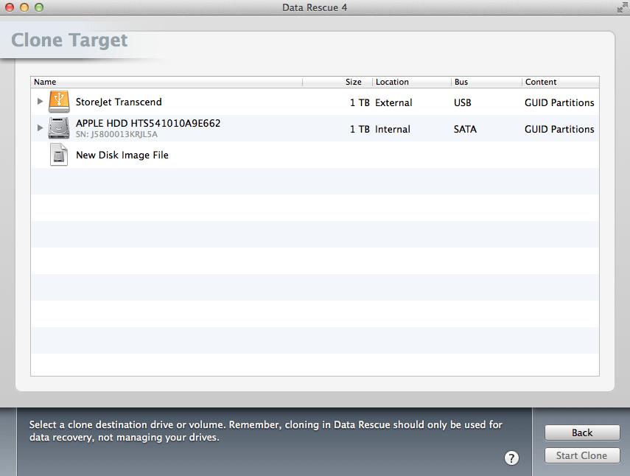Expand the StoreJet Transcend disclosure triangle
Viewport: 630px width, 476px height.
point(41,102)
